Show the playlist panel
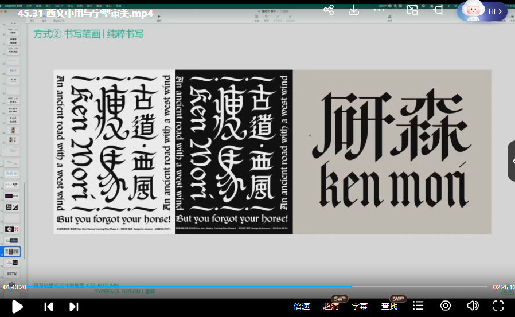Viewport: 515px width, 317px height. [418, 306]
